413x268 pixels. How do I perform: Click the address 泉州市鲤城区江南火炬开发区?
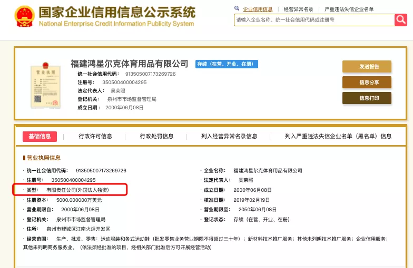[x=78, y=229]
